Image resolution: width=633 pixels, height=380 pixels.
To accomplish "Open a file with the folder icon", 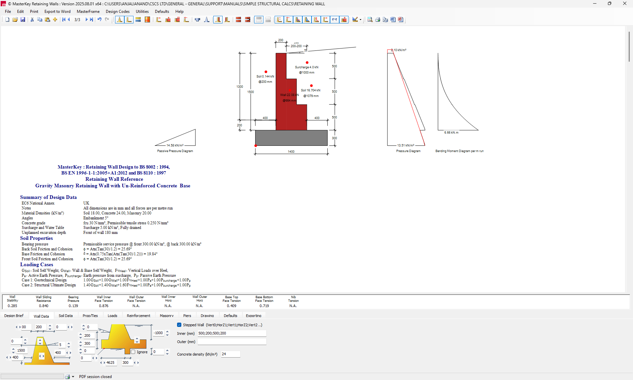I will pyautogui.click(x=15, y=20).
